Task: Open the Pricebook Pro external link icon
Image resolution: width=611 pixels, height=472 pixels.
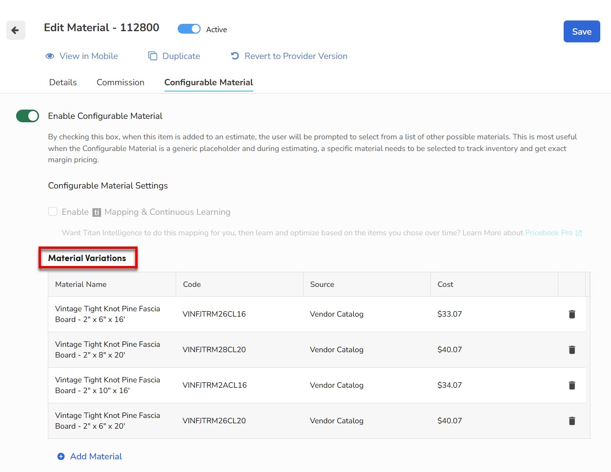Action: [579, 233]
